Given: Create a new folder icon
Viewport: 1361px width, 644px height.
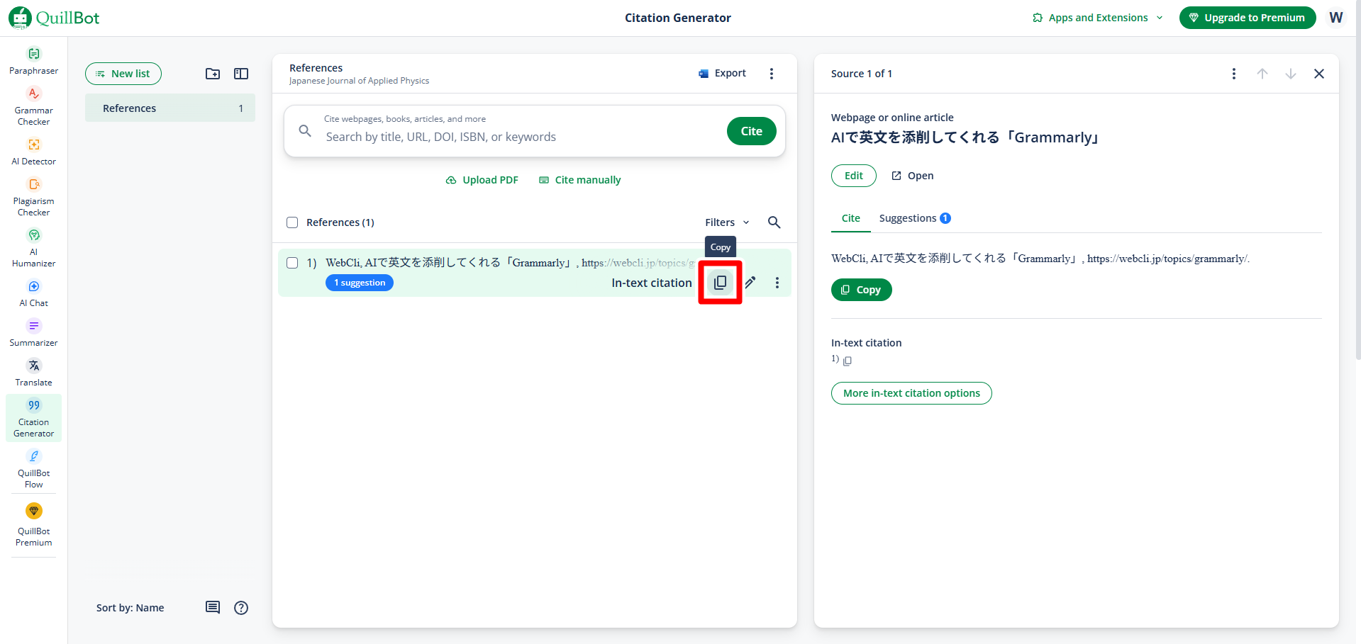Looking at the screenshot, I should click(x=213, y=74).
